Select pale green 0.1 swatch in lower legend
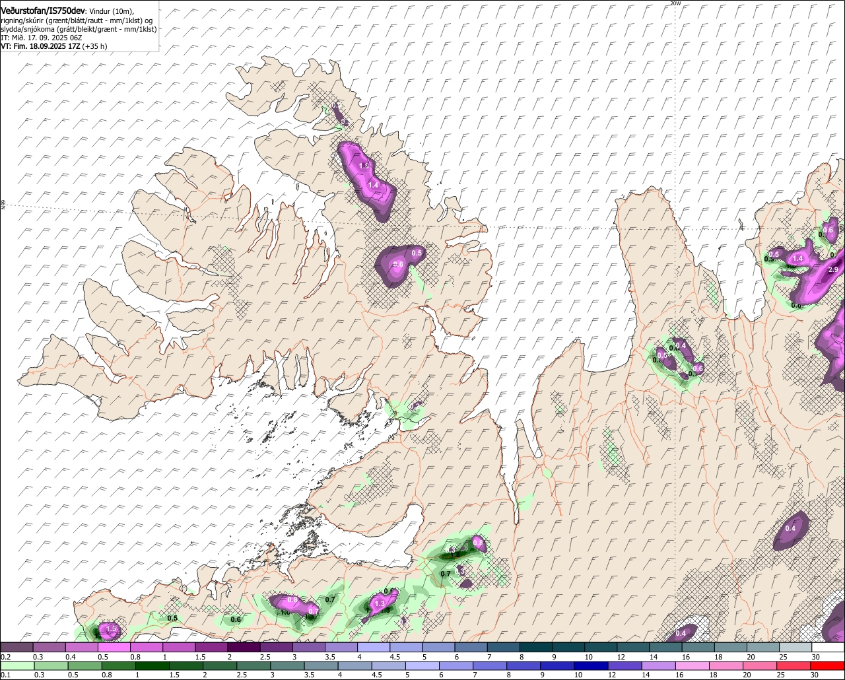The width and height of the screenshot is (845, 680). (17, 665)
